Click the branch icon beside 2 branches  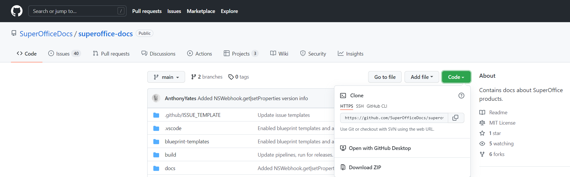point(193,77)
